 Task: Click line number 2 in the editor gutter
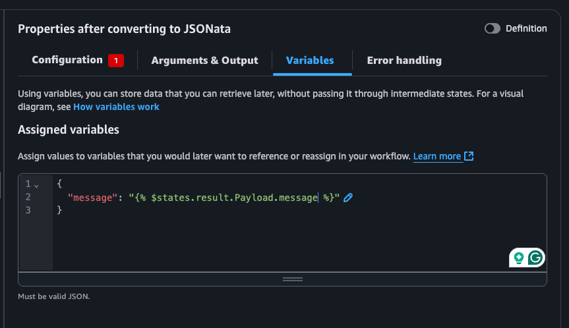click(x=28, y=197)
